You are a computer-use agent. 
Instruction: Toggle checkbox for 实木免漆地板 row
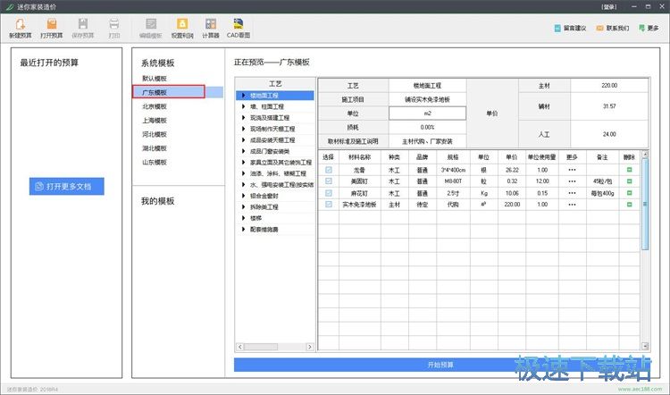[328, 205]
